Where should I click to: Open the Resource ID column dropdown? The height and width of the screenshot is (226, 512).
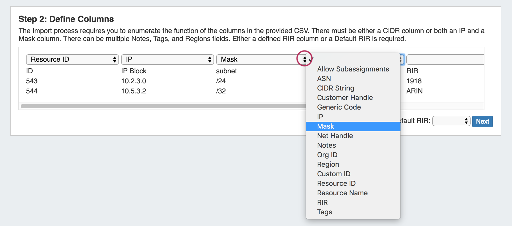tap(72, 60)
